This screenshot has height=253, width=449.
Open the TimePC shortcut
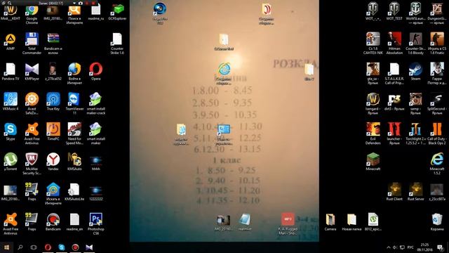[x=53, y=131]
